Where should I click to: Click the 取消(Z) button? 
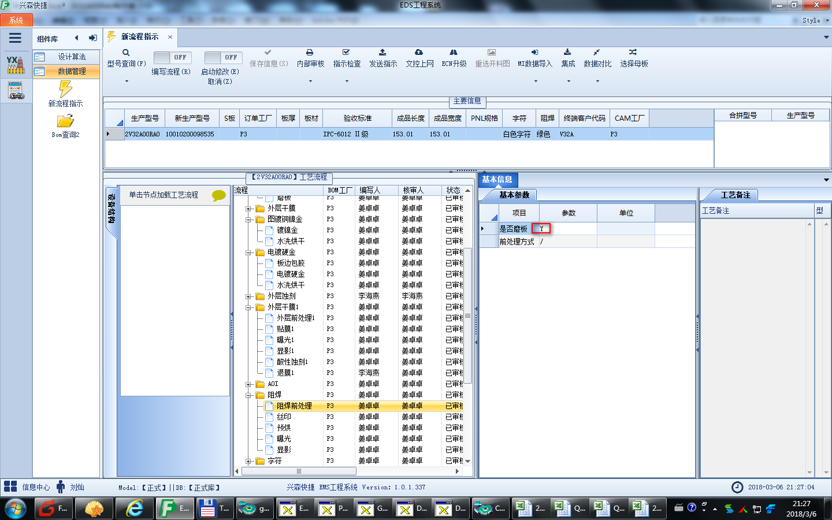220,81
